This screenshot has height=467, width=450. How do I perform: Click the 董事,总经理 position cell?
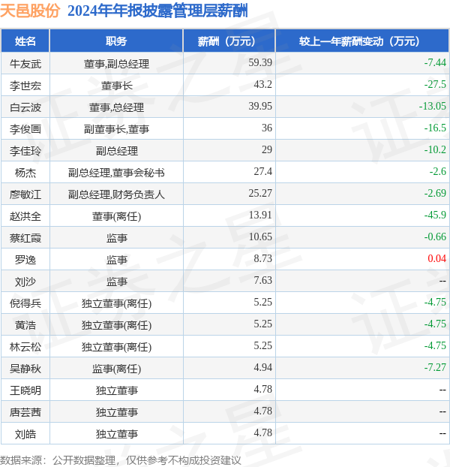coord(116,107)
